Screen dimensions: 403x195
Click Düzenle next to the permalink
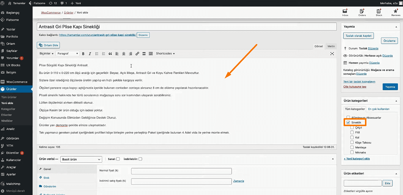(143, 35)
